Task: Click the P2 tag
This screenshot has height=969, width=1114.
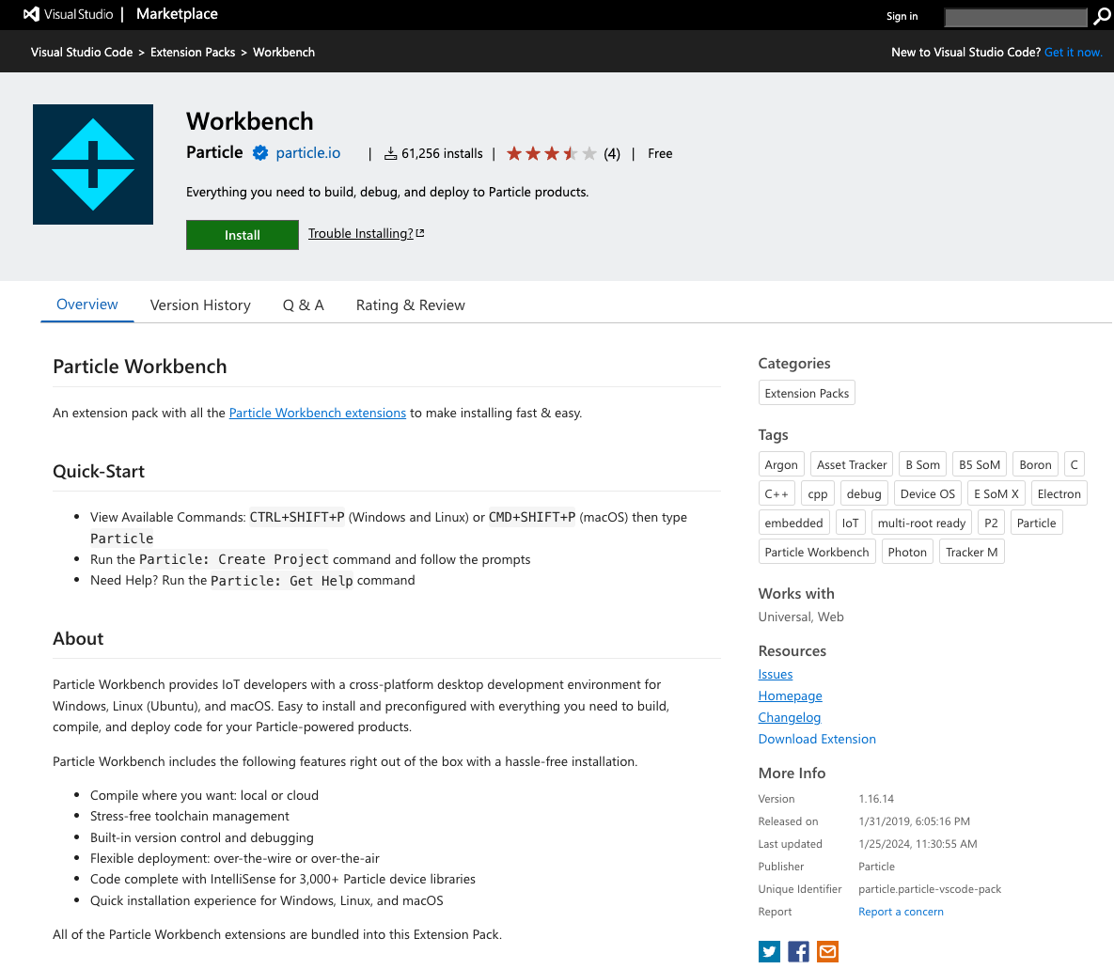Action: pos(991,523)
